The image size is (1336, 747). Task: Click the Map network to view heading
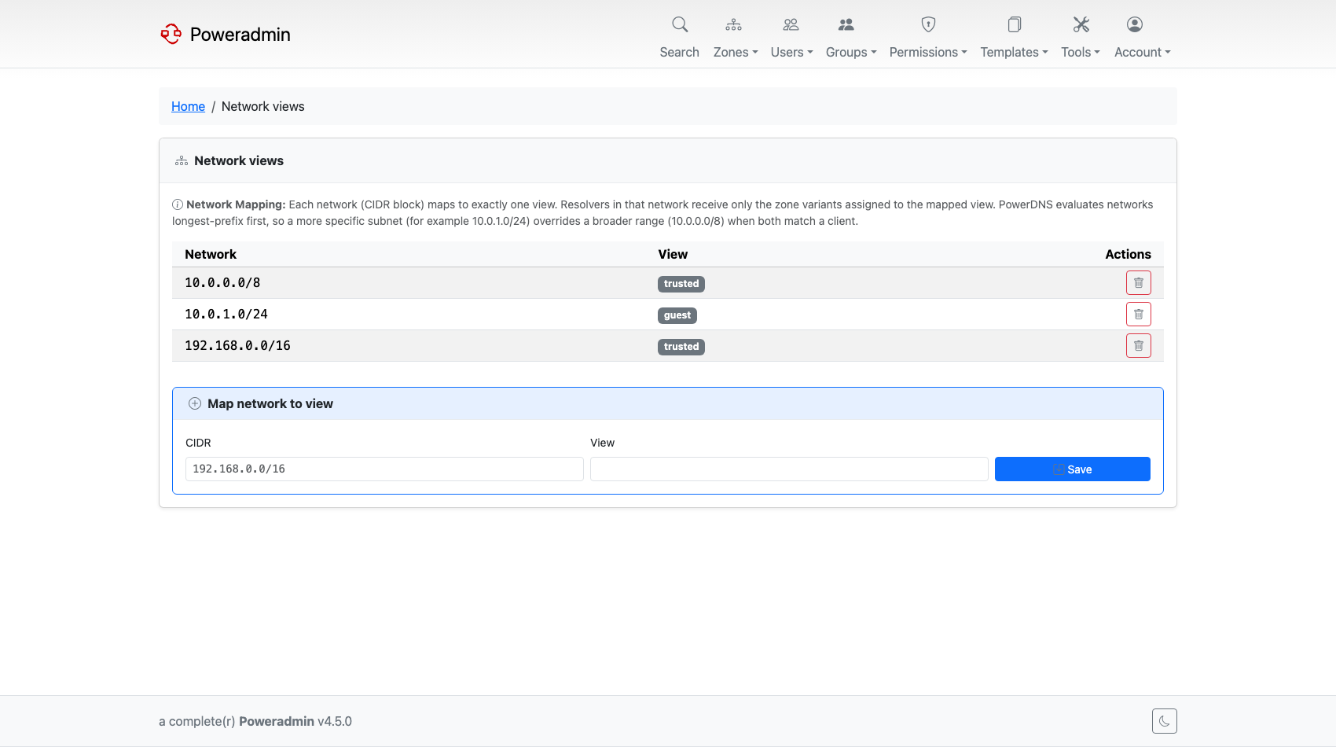270,403
